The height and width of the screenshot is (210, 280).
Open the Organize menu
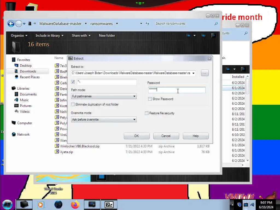19,36
